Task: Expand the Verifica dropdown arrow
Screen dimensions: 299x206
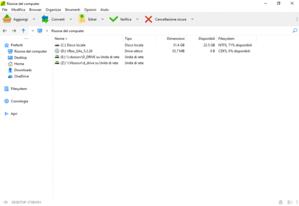Action: (137, 19)
